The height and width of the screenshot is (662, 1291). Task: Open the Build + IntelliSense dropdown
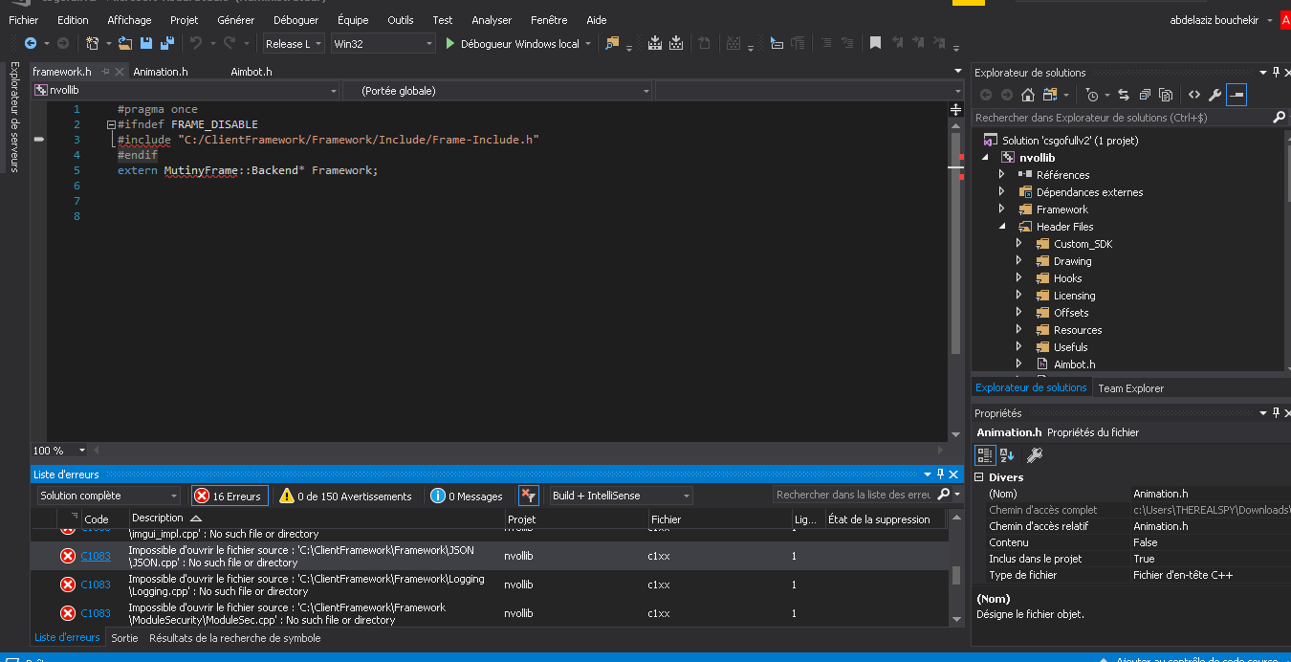point(620,496)
